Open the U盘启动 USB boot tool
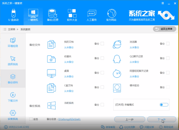Image resolution: width=179 pixels, height=130 pixels. click(13, 15)
